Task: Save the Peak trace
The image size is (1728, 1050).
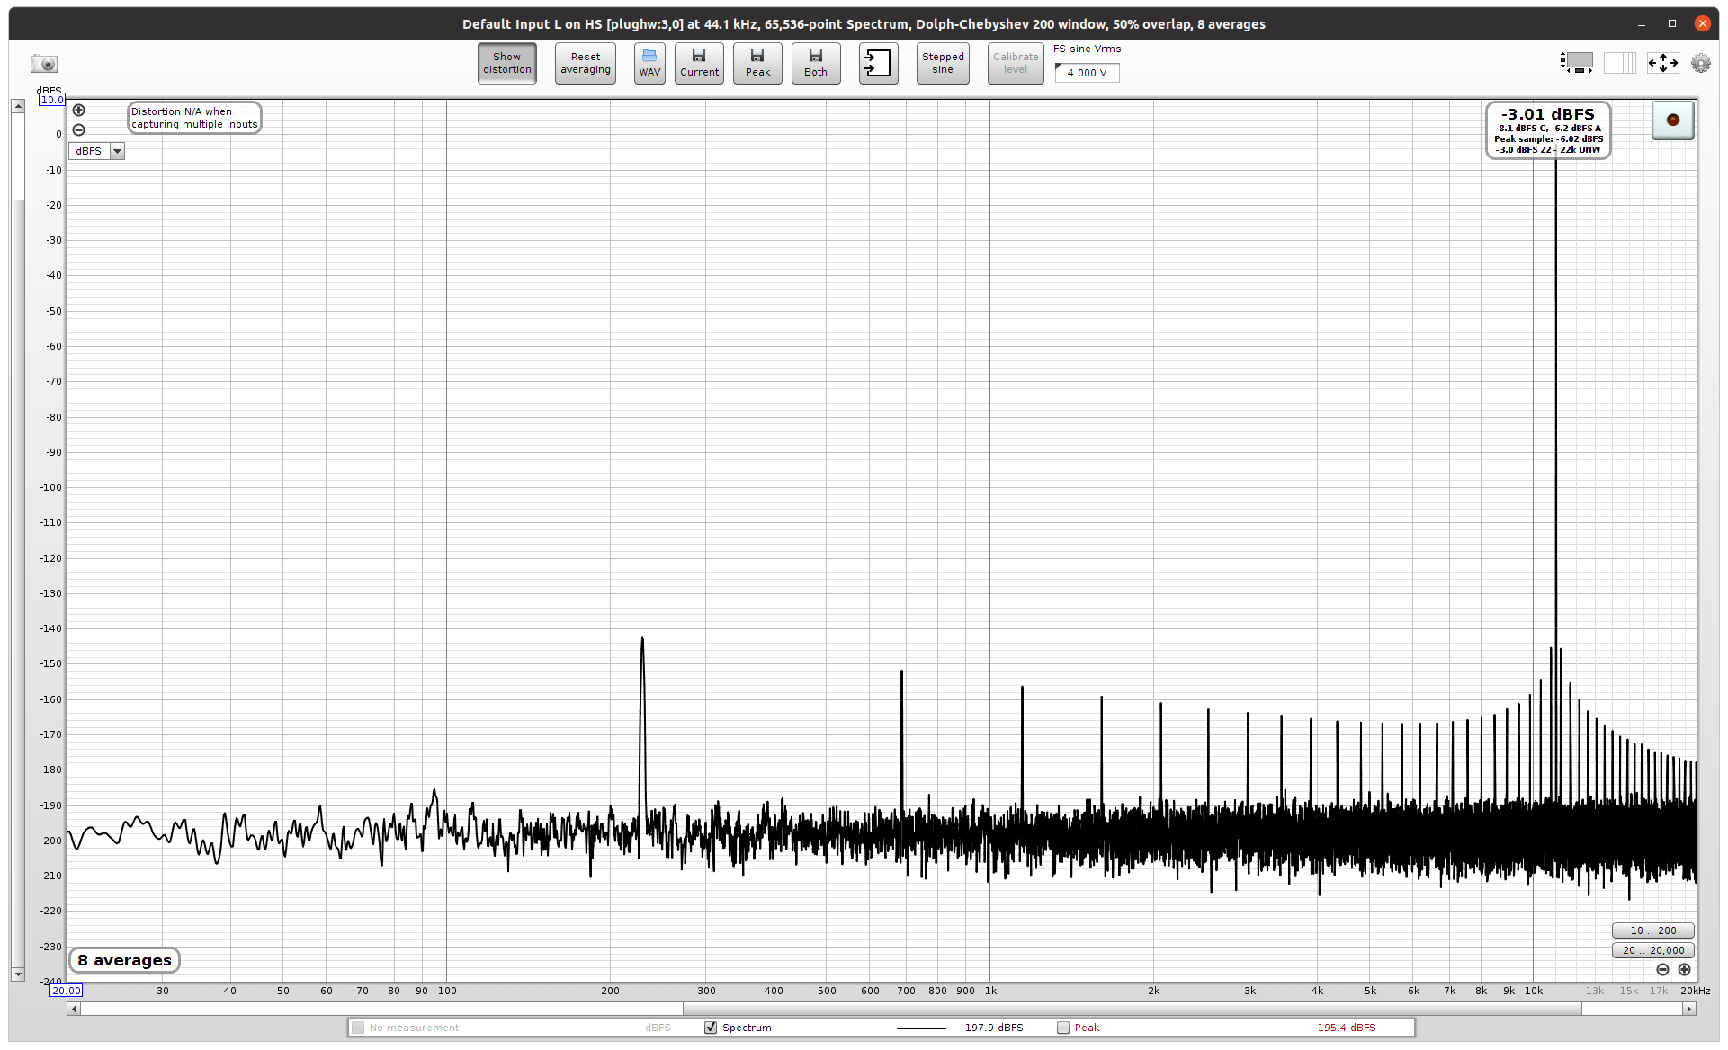Action: click(757, 63)
